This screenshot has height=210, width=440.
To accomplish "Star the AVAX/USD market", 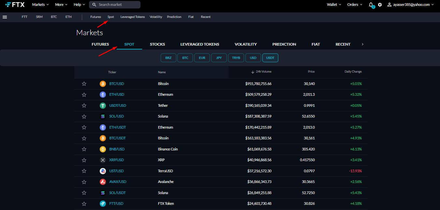I will click(x=84, y=182).
